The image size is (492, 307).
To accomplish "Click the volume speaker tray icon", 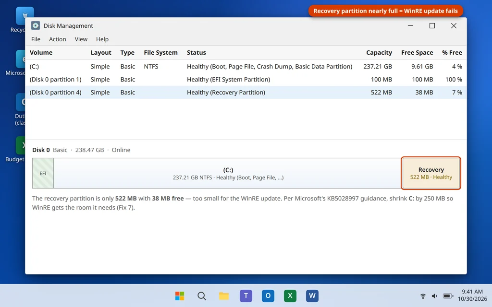I will click(434, 296).
